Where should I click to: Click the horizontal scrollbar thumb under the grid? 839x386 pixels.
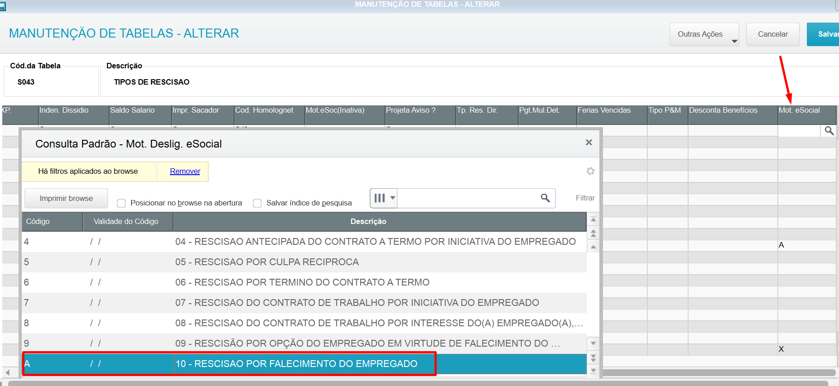pyautogui.click(x=719, y=373)
